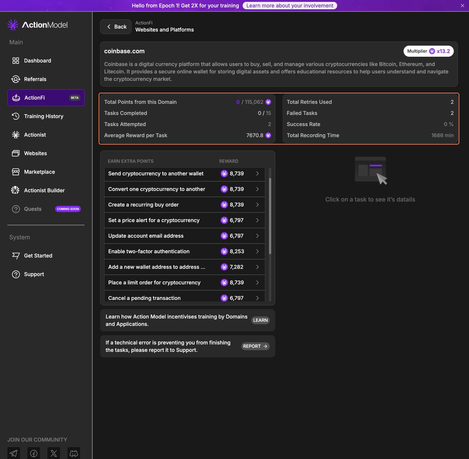Image resolution: width=469 pixels, height=459 pixels.
Task: Expand Create a recurring buy order chevron
Action: (257, 205)
